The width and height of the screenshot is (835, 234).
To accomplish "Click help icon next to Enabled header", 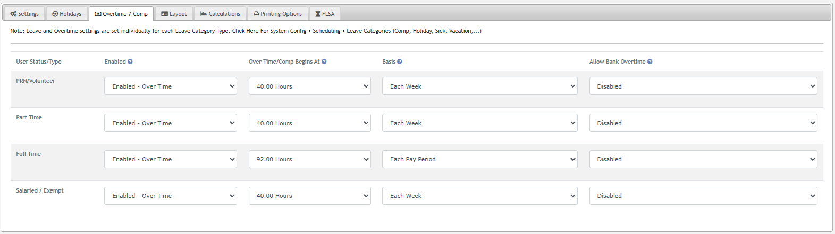I will point(130,62).
